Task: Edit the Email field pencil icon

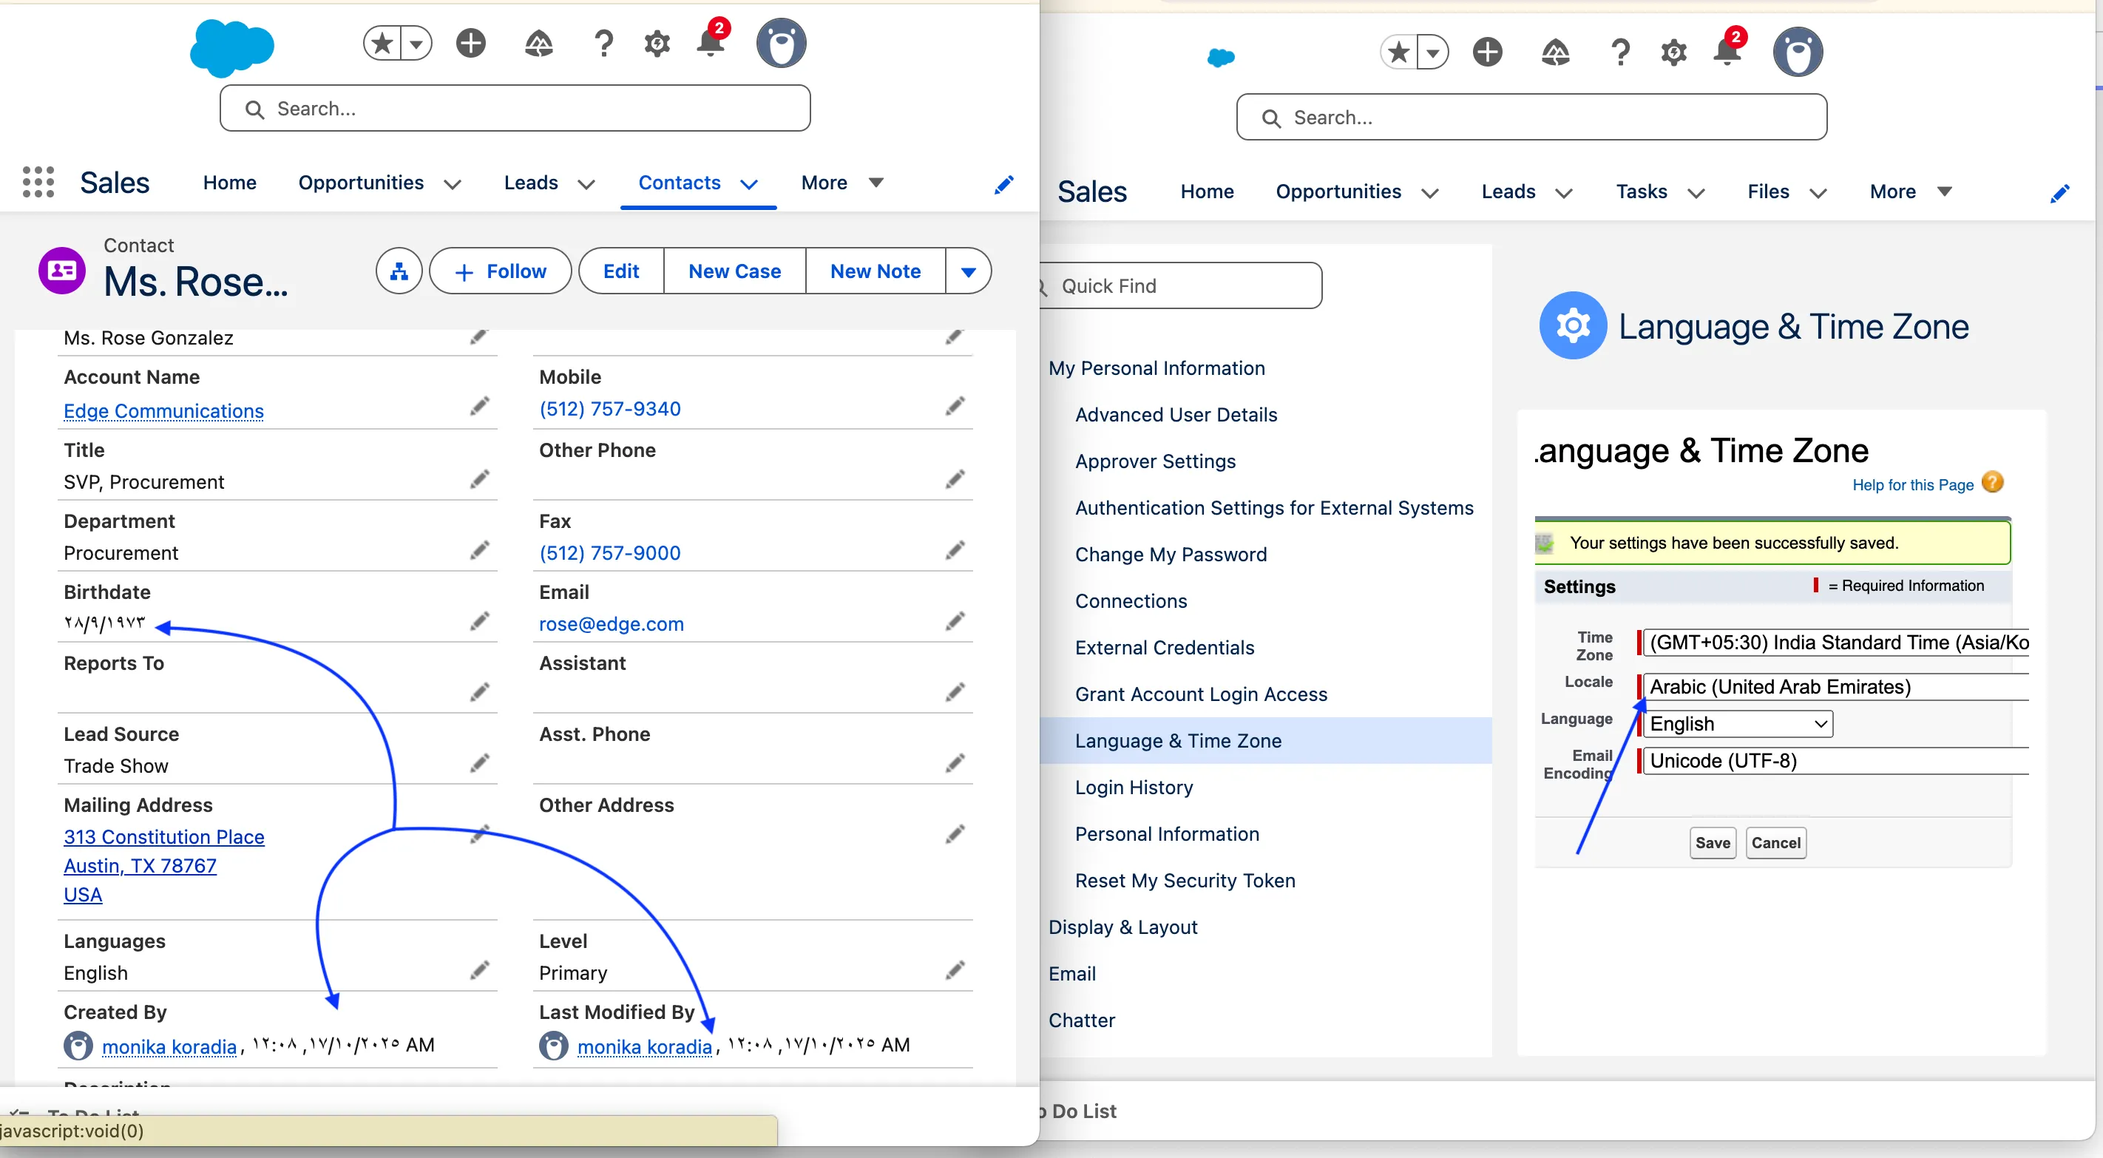Action: [955, 623]
